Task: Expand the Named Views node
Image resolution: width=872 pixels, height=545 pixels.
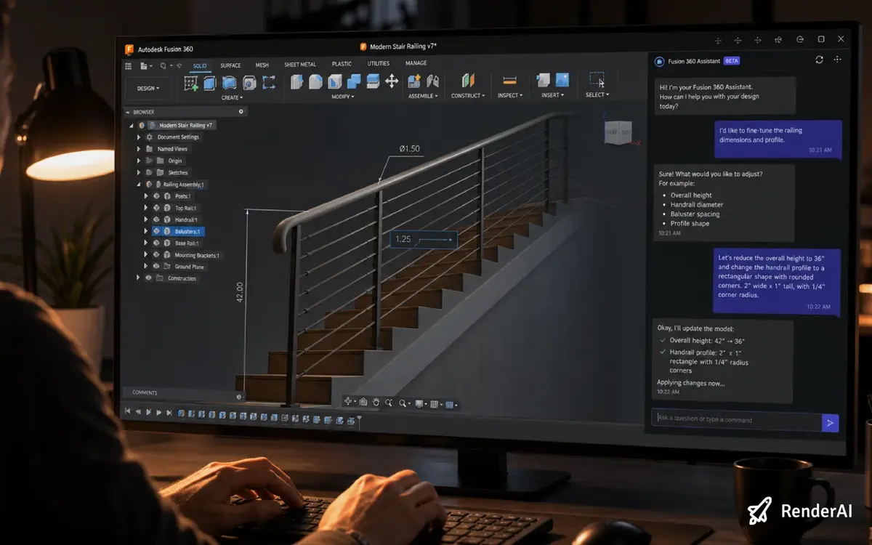Action: click(x=139, y=148)
